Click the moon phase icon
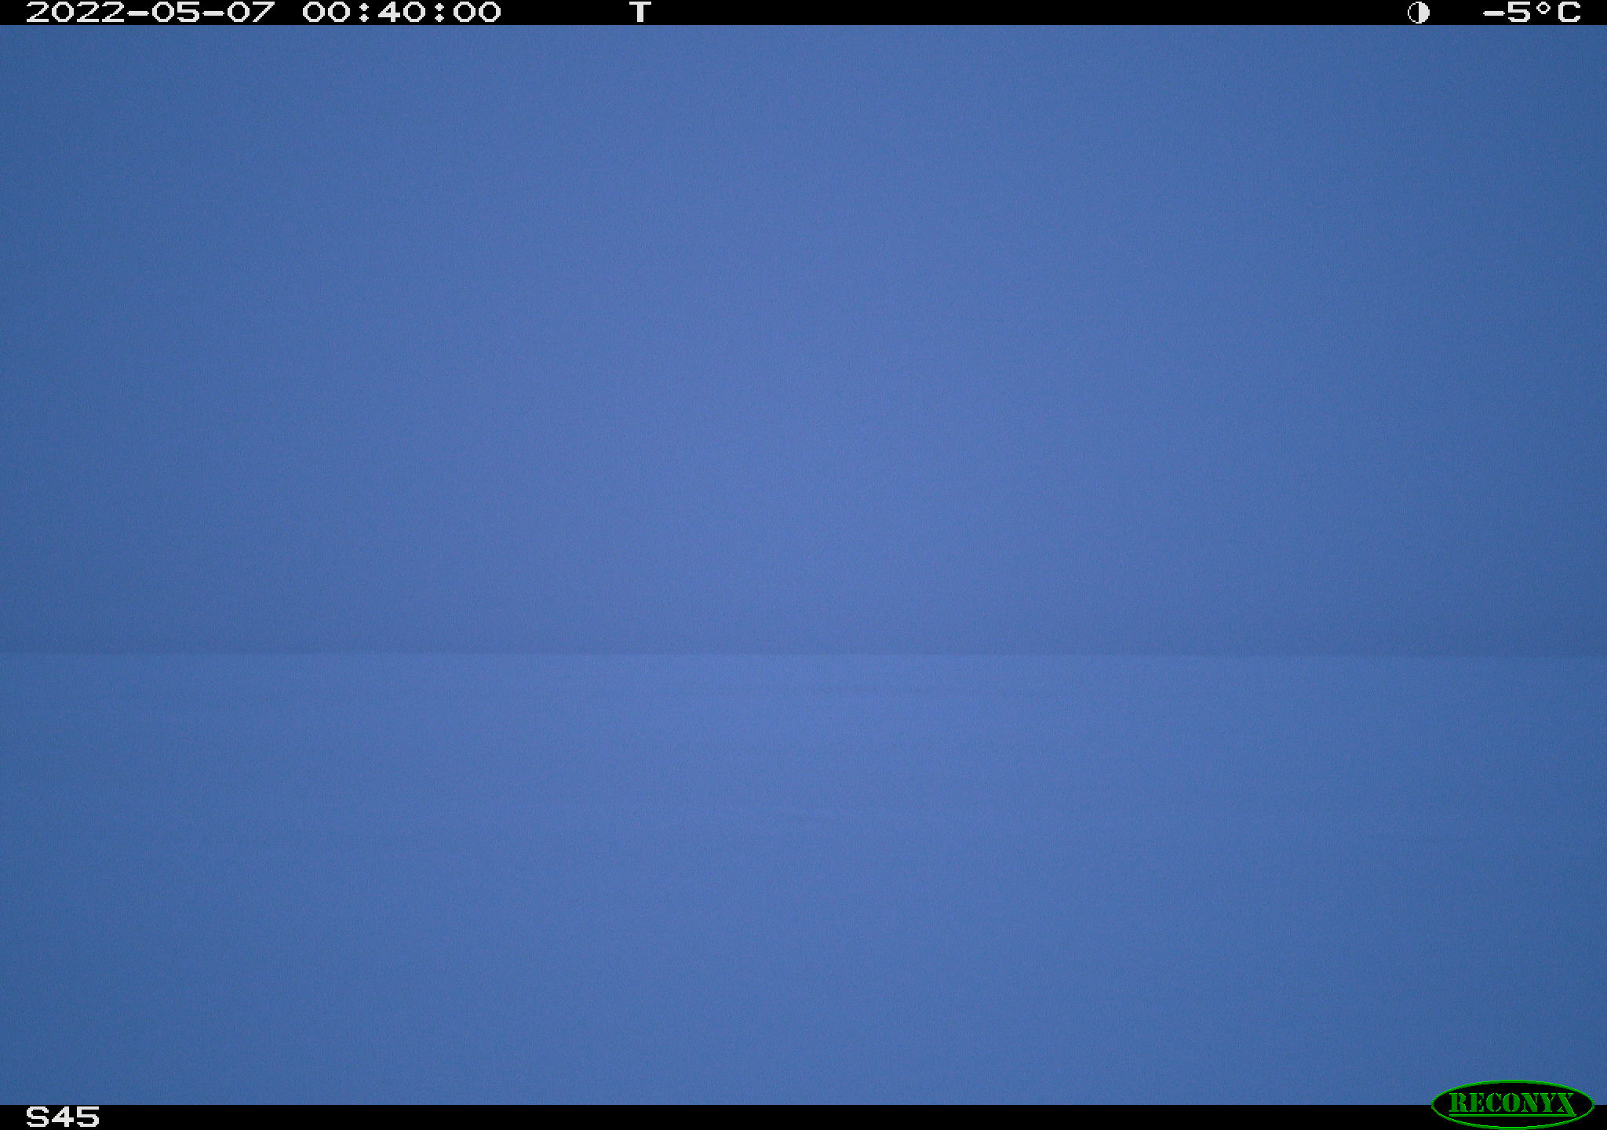The width and height of the screenshot is (1607, 1130). 1418,13
